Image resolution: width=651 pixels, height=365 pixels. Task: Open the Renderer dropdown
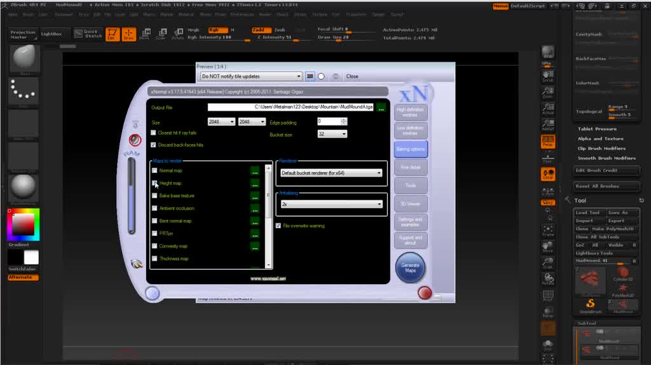click(x=331, y=173)
